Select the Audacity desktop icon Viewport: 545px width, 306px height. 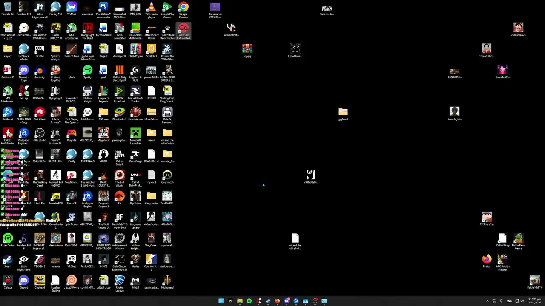pyautogui.click(x=40, y=71)
